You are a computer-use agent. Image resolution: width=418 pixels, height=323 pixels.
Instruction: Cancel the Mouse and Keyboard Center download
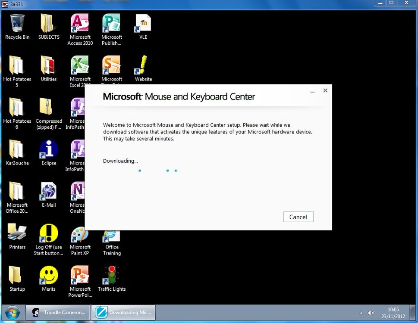(299, 217)
